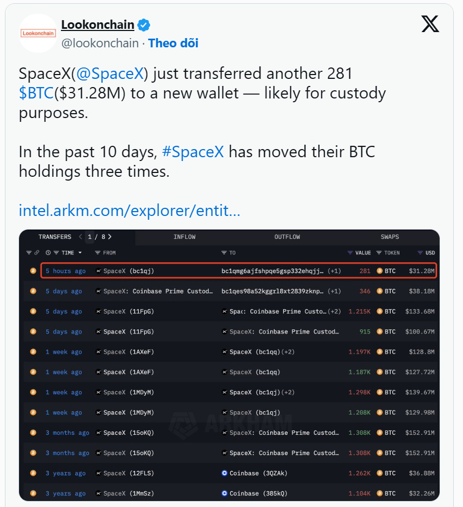This screenshot has height=507, width=463.
Task: Open the TIME sort dropdown arrow
Action: click(80, 253)
